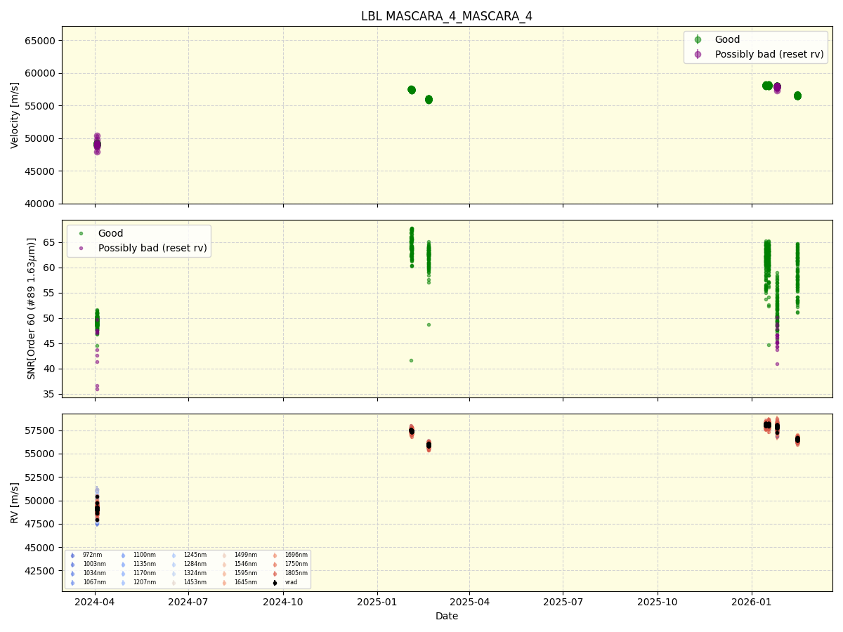Screen dimensions: 843x632
Task: Click the purple Possibly bad dot in SNR legend
Action: click(81, 248)
